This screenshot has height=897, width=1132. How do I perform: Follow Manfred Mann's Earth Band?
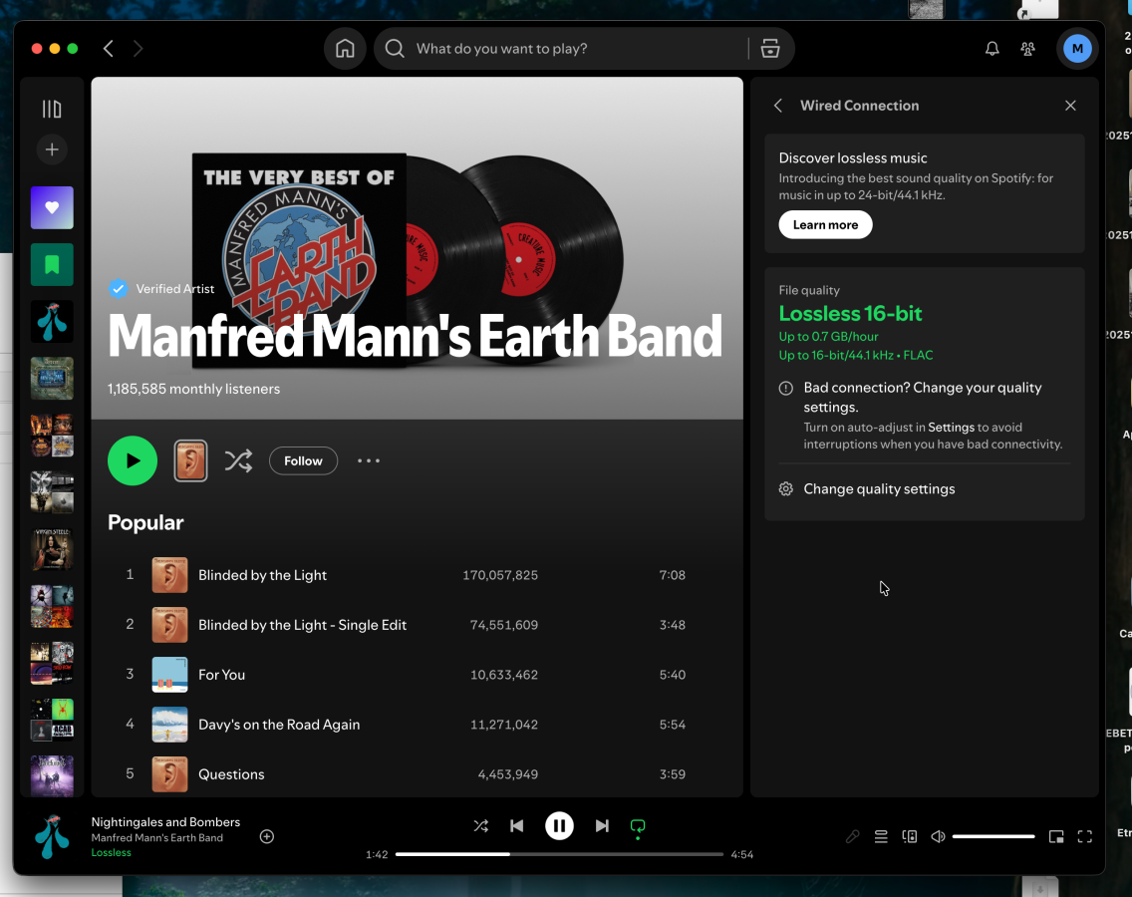point(303,460)
